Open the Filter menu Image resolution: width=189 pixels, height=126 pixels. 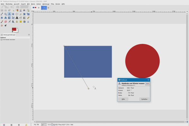[52, 4]
